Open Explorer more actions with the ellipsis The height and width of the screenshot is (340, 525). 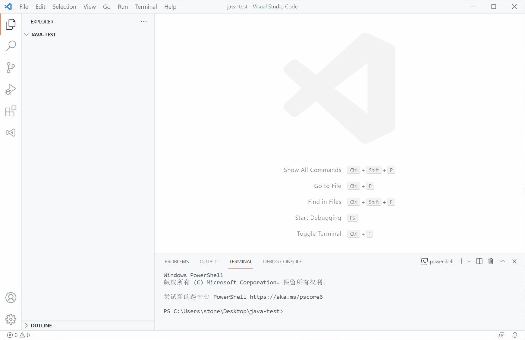coord(144,21)
